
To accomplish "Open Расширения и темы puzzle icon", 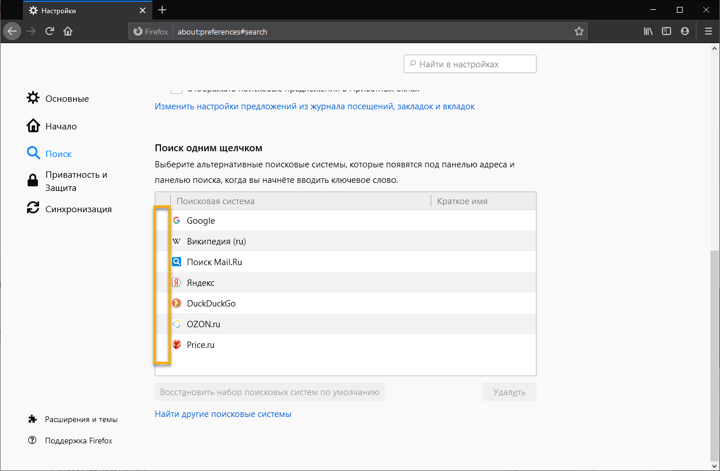I will click(x=33, y=419).
